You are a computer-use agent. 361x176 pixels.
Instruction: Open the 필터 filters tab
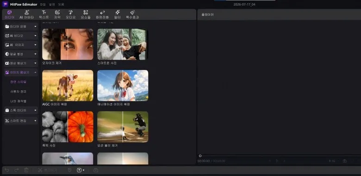pos(118,14)
